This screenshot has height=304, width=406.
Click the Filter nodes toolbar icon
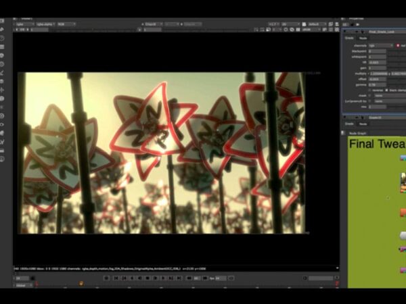pyautogui.click(x=2, y=64)
